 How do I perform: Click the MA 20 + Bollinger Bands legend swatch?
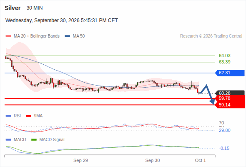[x=8, y=36]
